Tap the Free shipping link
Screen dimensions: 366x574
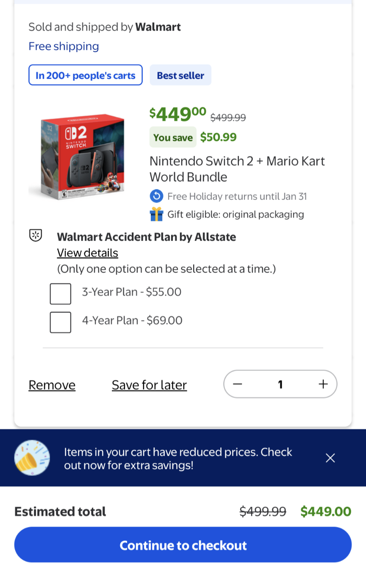coord(64,46)
